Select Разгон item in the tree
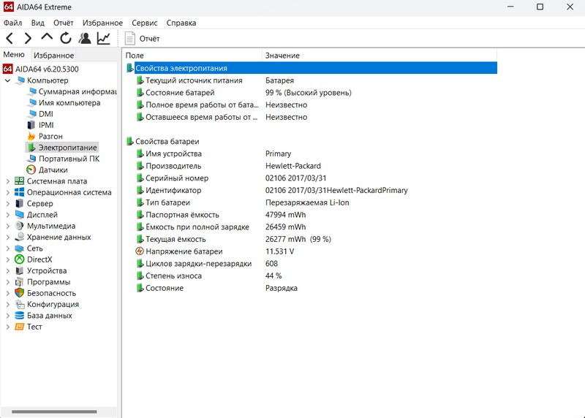585x418 pixels. (x=50, y=137)
